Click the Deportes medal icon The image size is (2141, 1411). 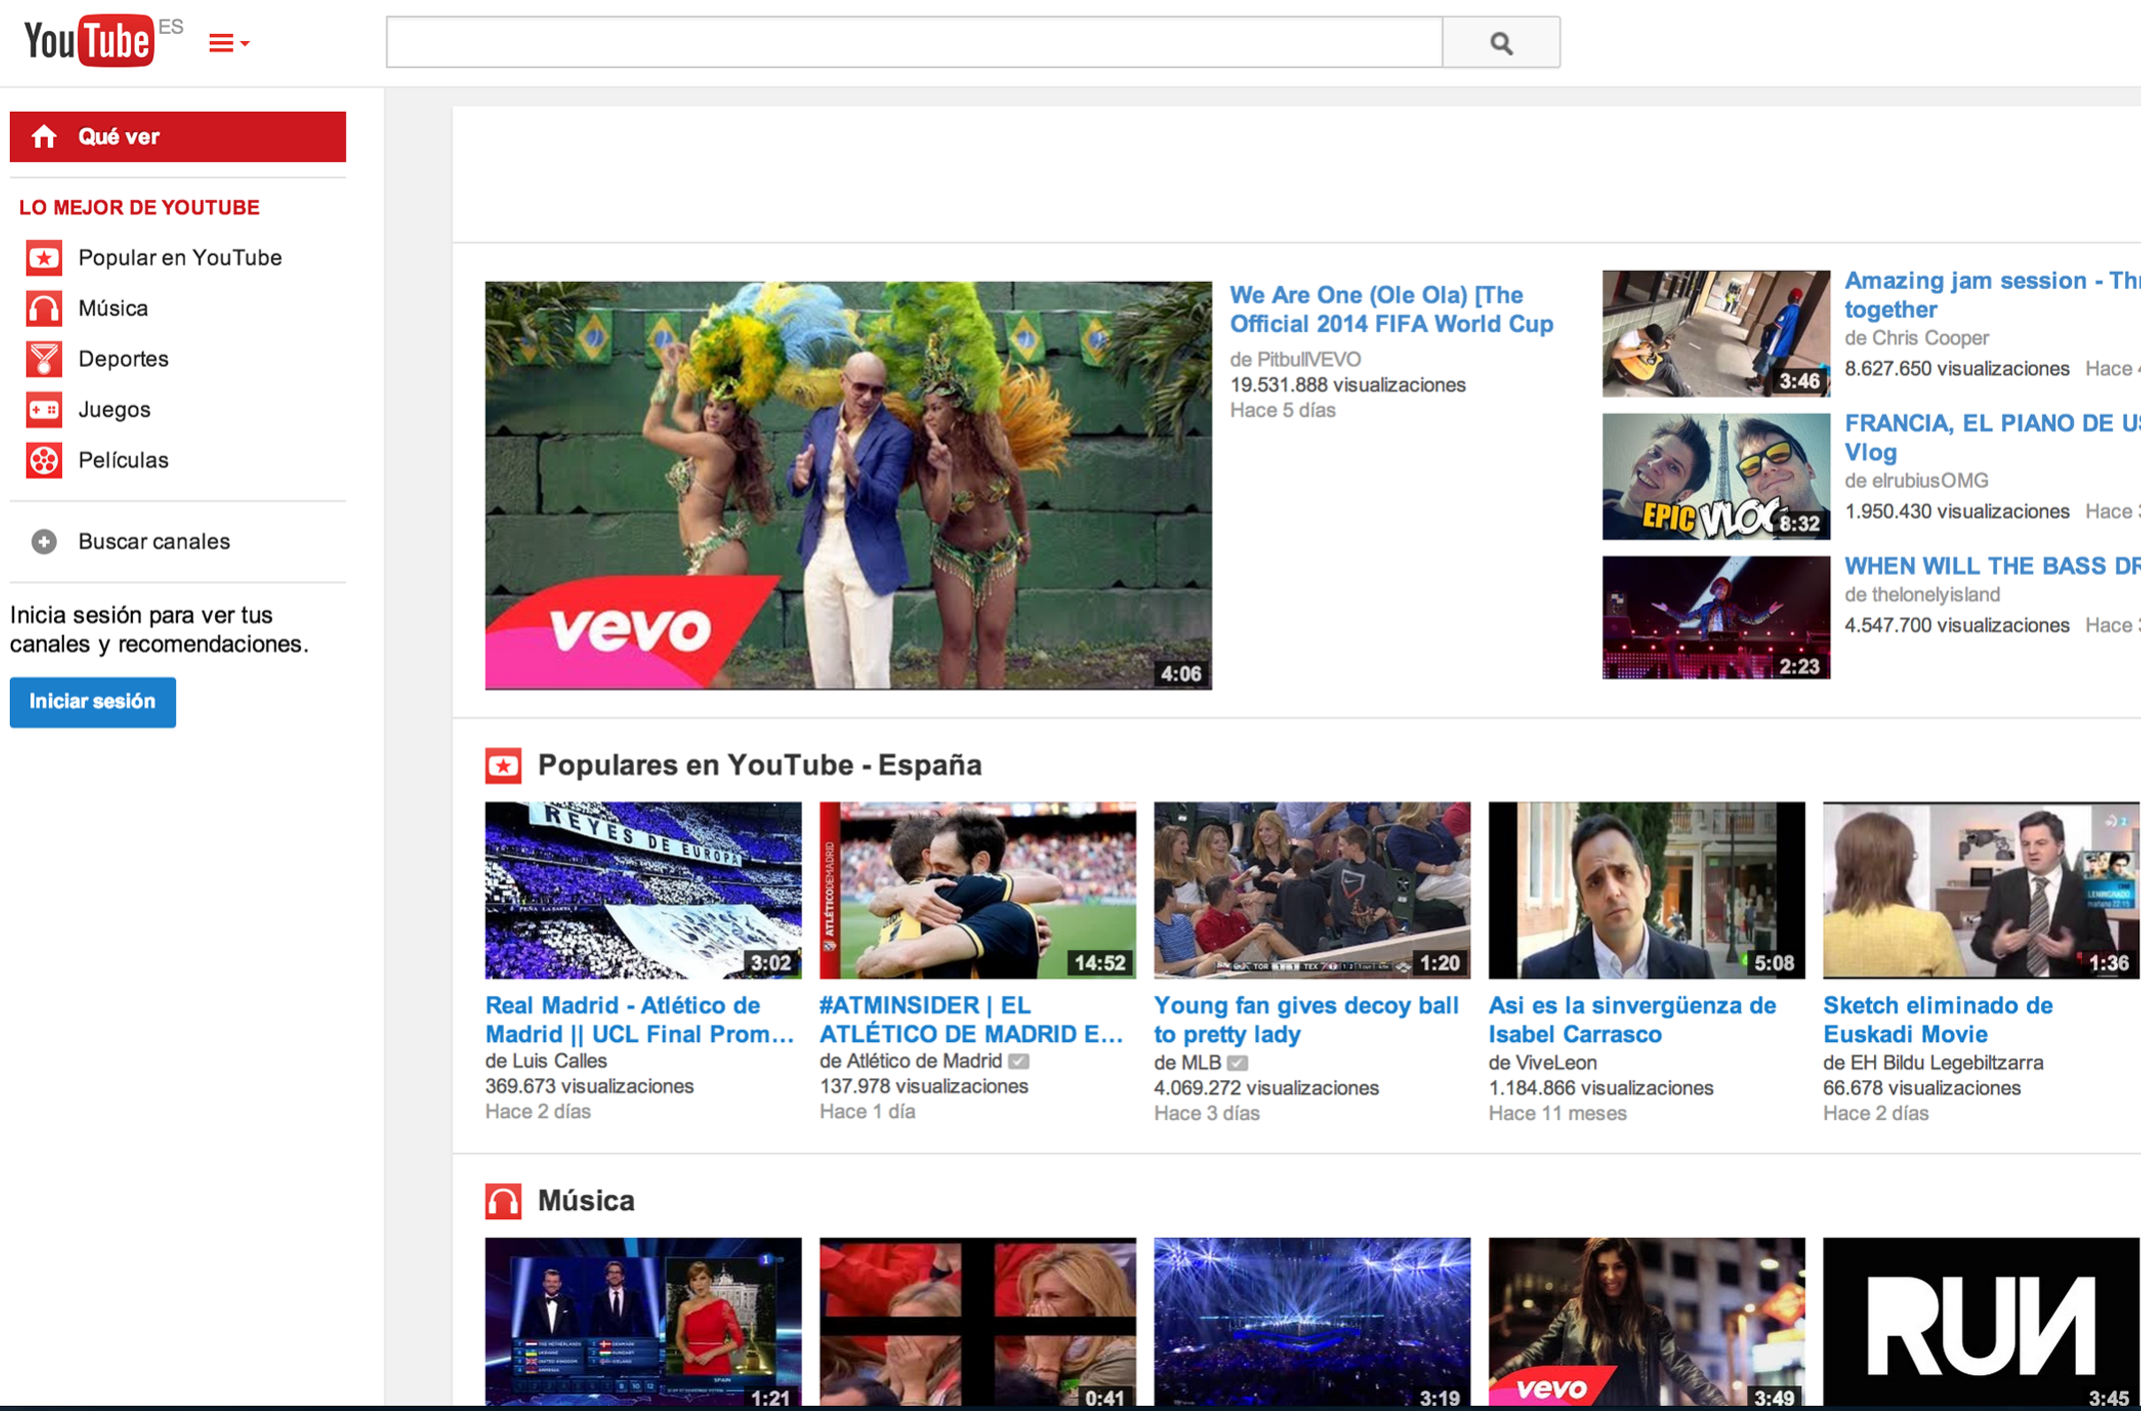[44, 359]
